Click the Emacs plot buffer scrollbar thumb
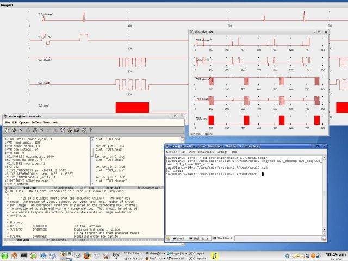Screen dimensions: 348x261 92,151
